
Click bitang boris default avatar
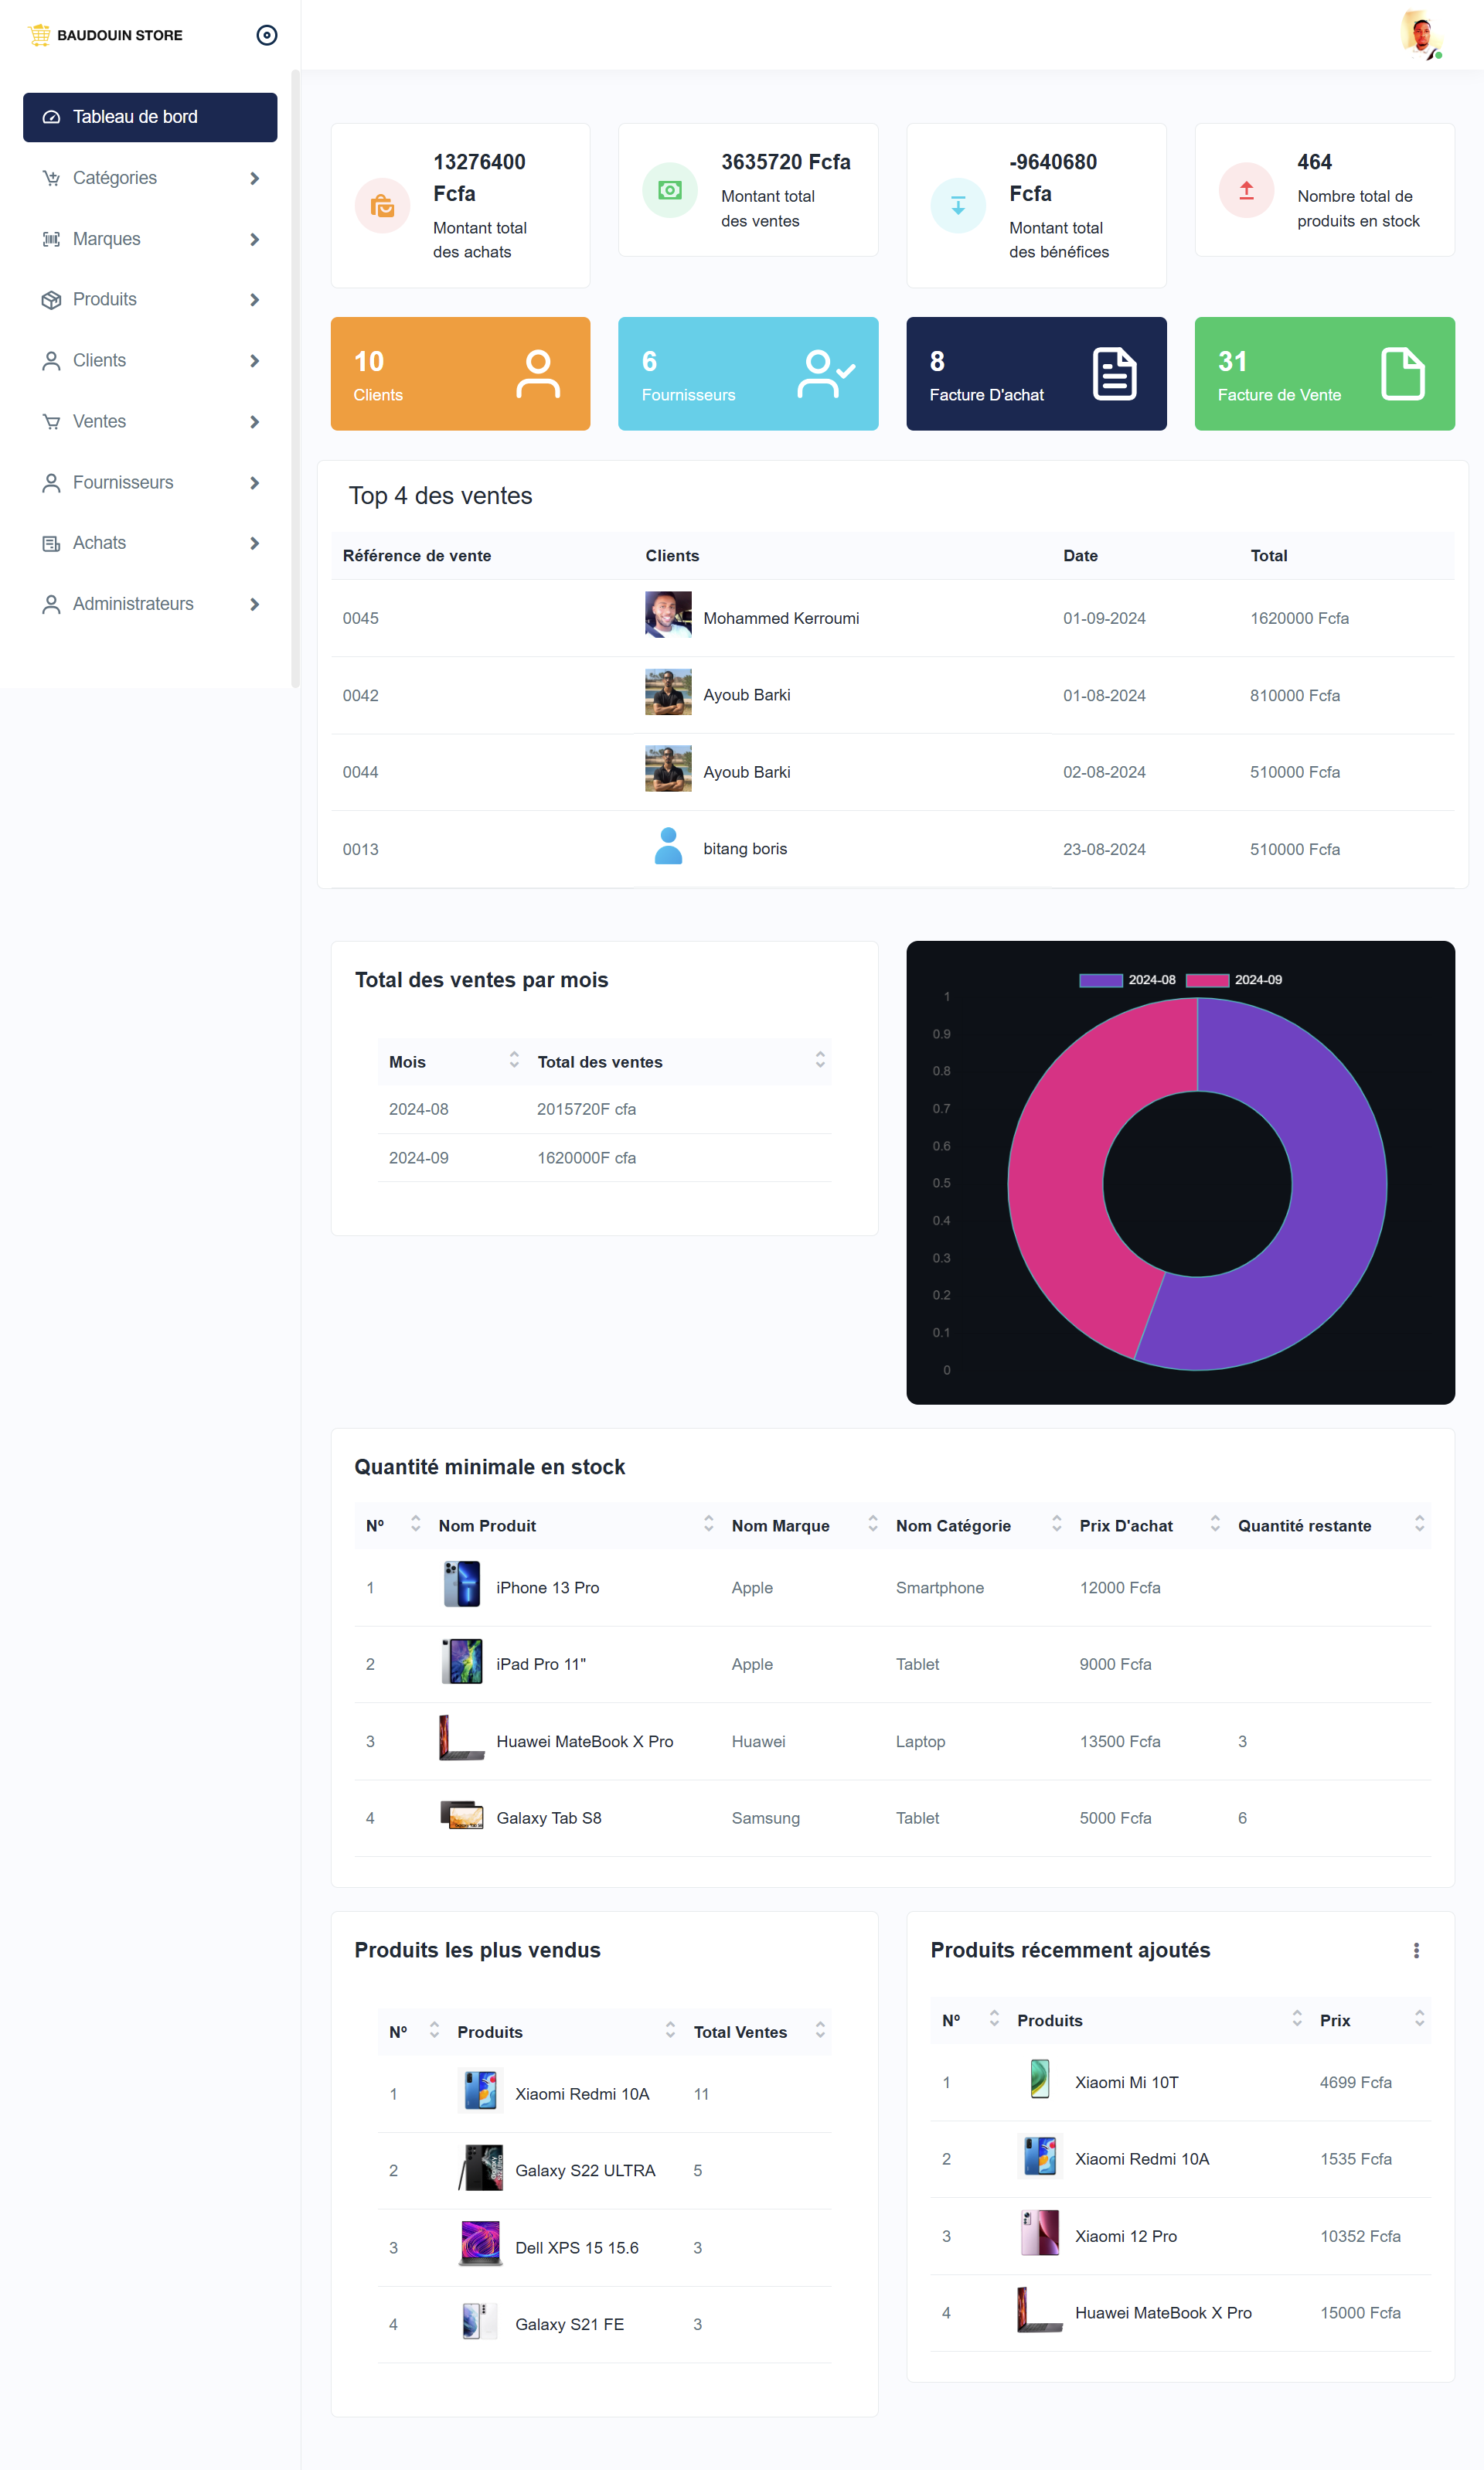point(668,846)
